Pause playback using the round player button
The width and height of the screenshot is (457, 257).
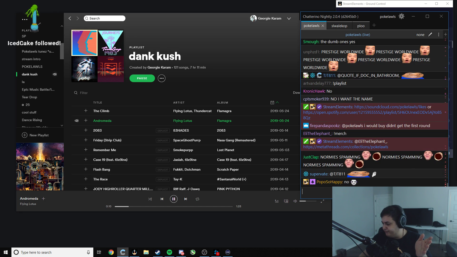(x=174, y=199)
